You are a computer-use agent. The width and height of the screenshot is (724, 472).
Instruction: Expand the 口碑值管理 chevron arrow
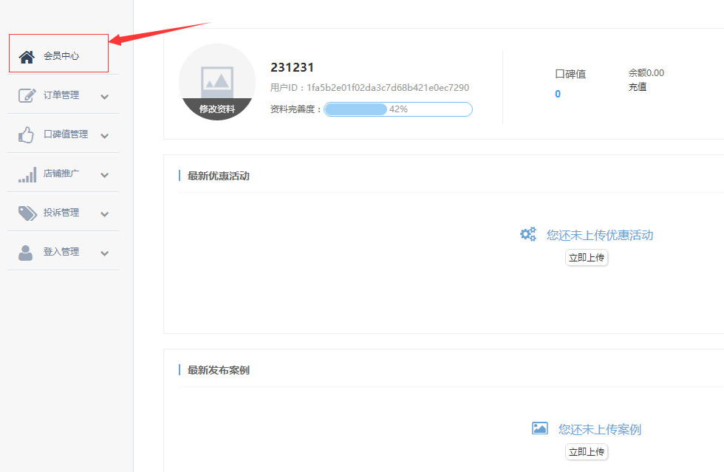point(104,135)
